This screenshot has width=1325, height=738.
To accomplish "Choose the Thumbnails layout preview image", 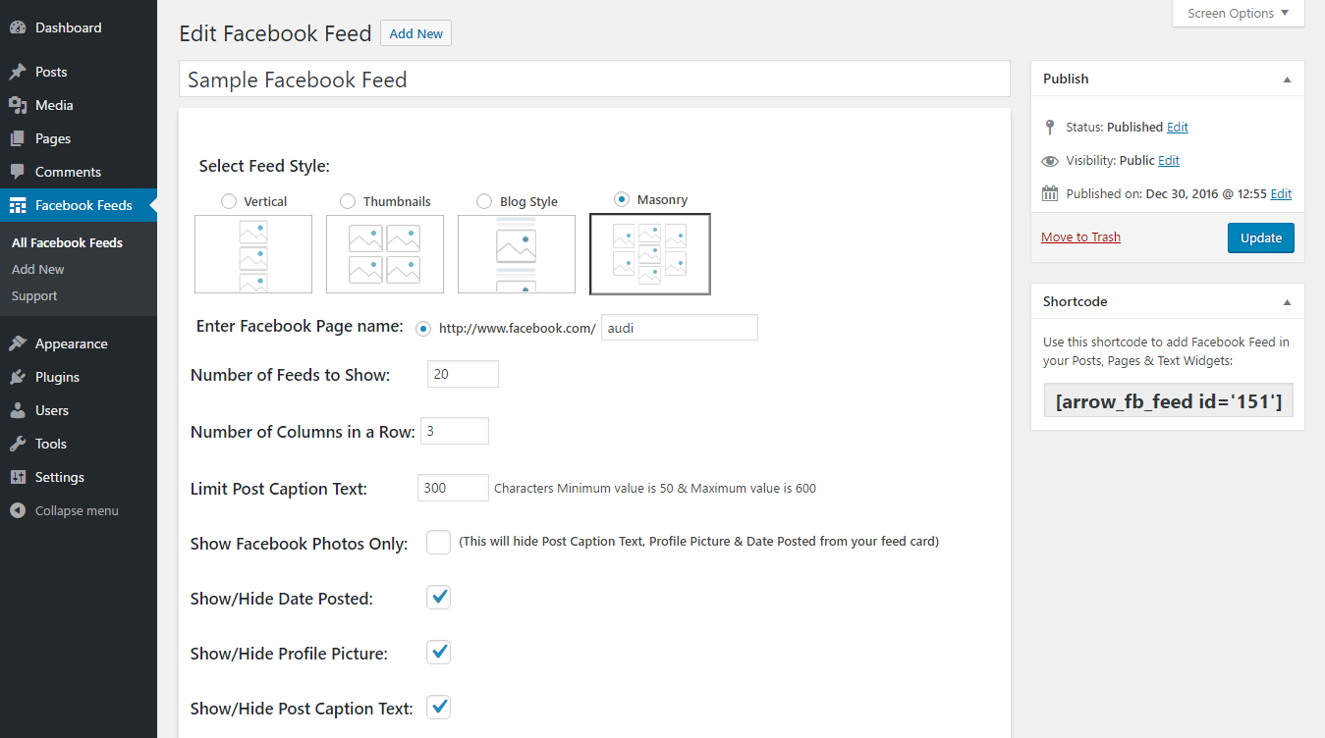I will coord(385,254).
